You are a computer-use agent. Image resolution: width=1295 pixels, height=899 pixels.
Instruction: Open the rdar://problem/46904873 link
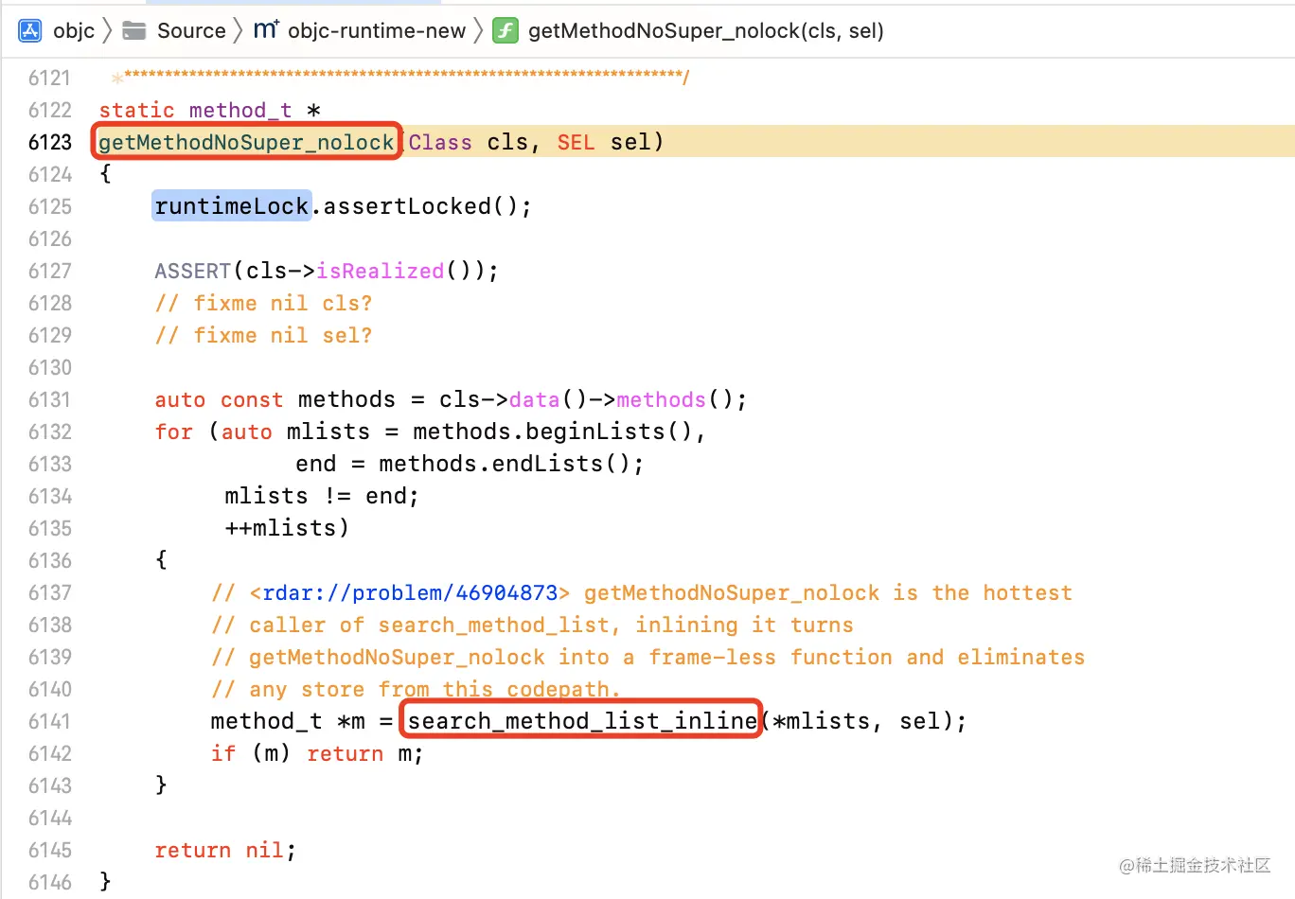click(410, 593)
